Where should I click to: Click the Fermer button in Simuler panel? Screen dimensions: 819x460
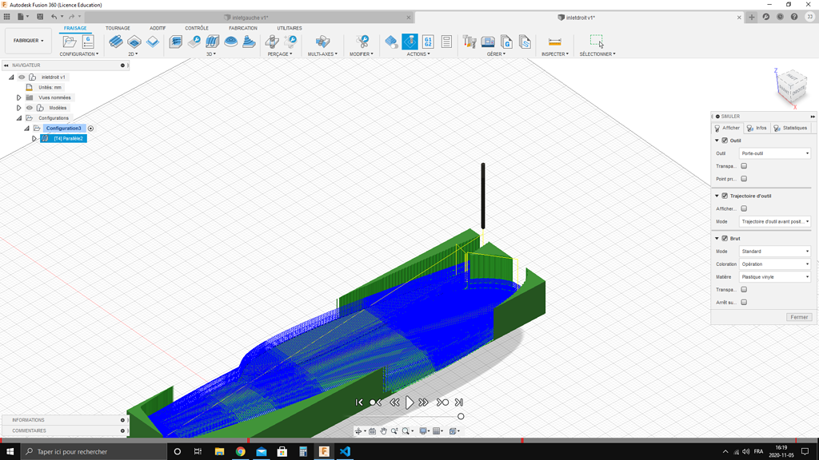(798, 316)
